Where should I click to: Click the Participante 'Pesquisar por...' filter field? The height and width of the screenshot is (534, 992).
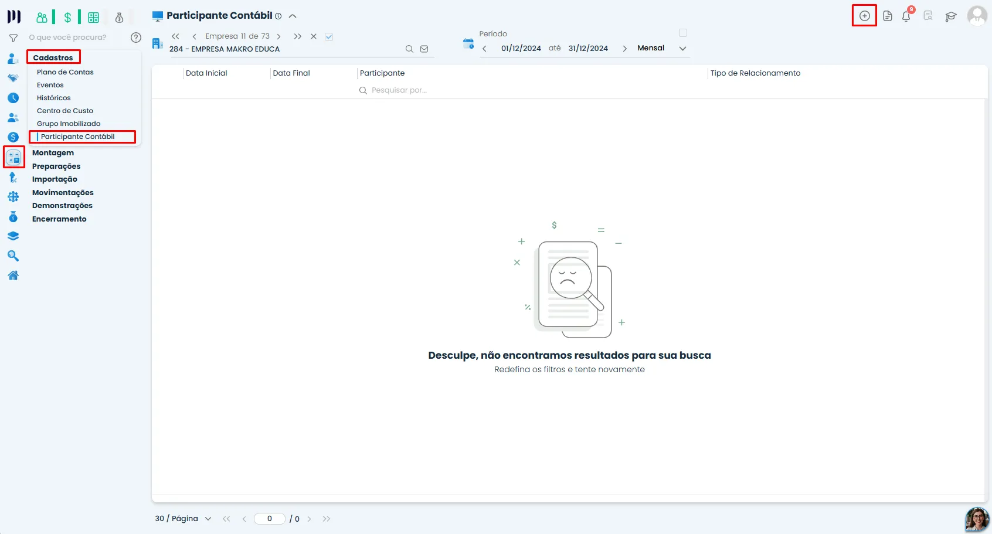tap(399, 90)
